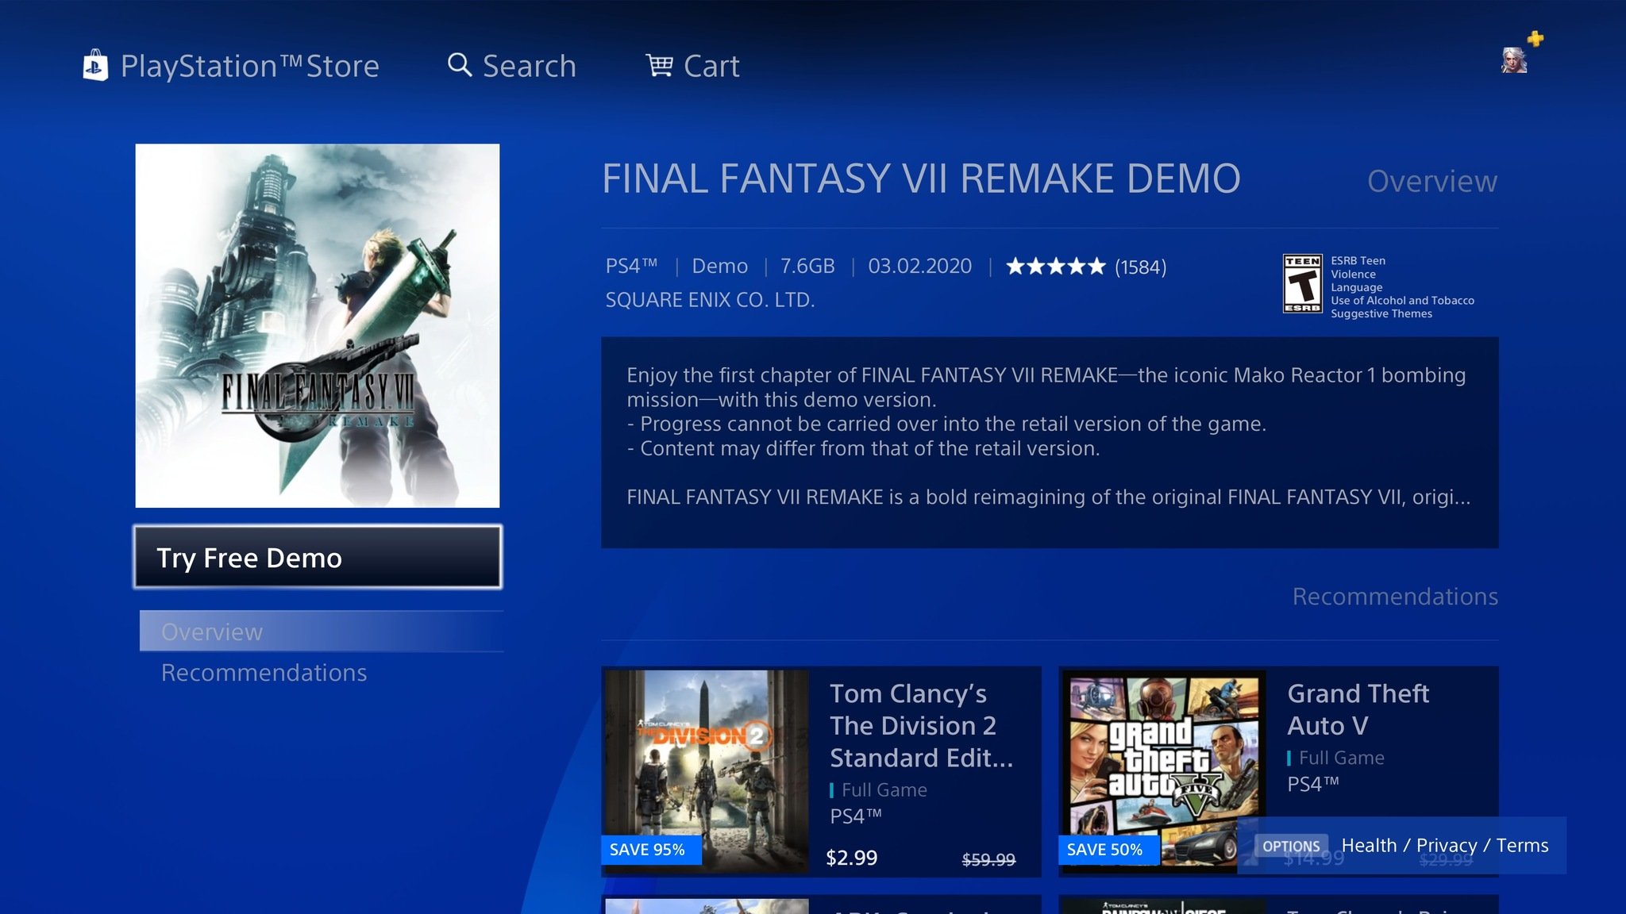The width and height of the screenshot is (1626, 914).
Task: Click the PlayStation Store shopping bag icon
Action: pyautogui.click(x=95, y=66)
